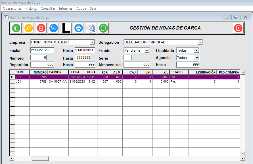This screenshot has width=253, height=164.
Task: Open the Delegación dropdown list
Action: [x=200, y=42]
